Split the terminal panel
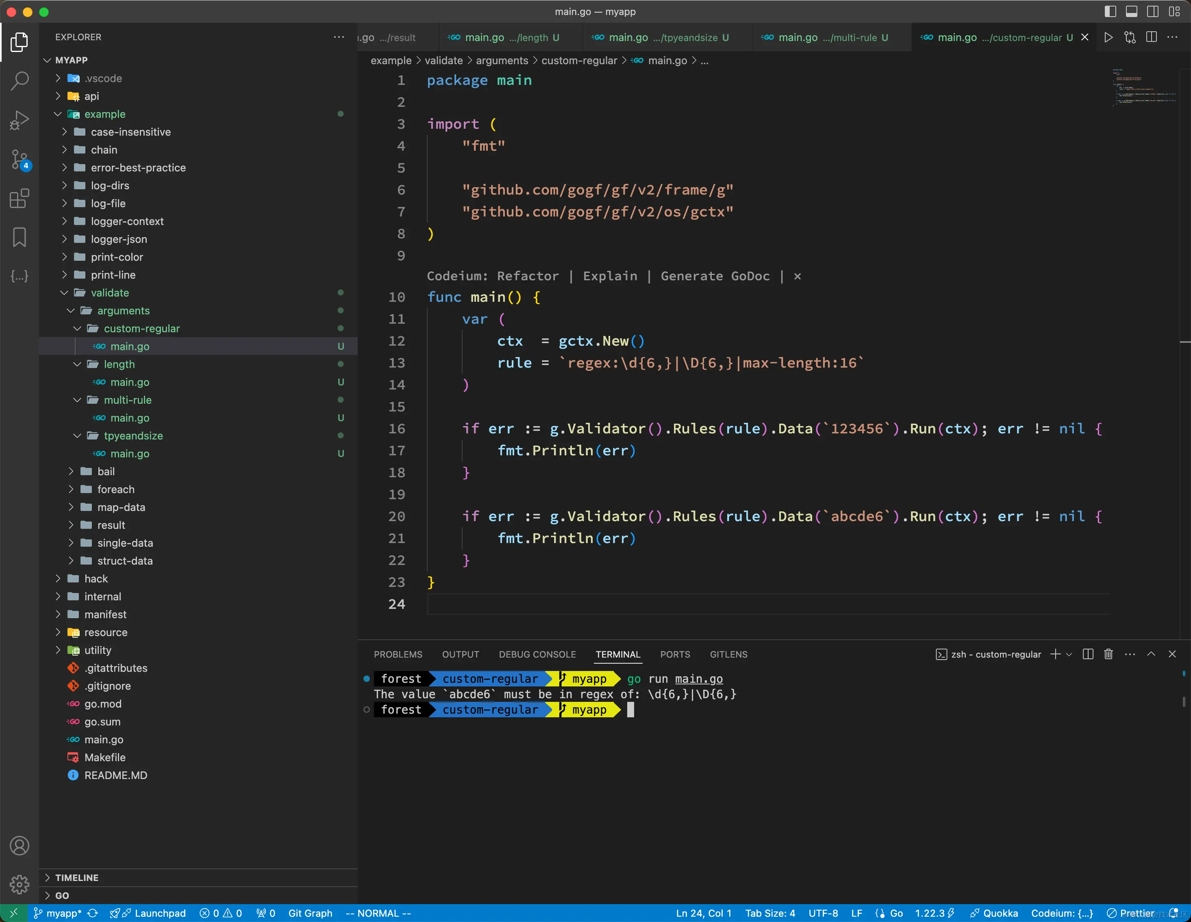Image resolution: width=1191 pixels, height=922 pixels. click(1087, 654)
